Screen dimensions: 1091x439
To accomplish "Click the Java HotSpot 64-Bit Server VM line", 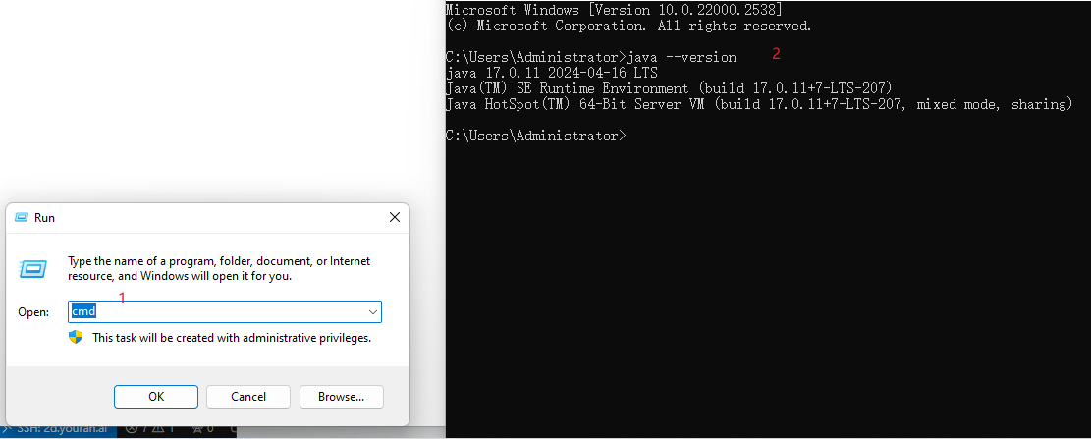I will pos(758,104).
